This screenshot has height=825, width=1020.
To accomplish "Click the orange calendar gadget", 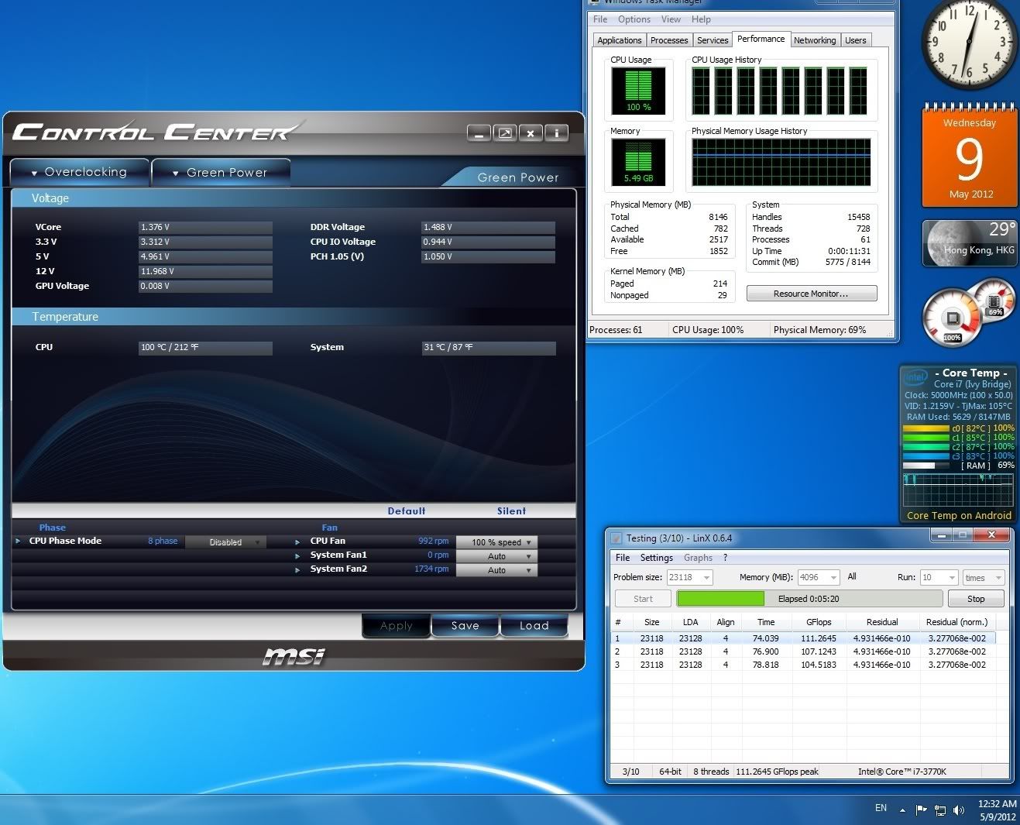I will tap(969, 156).
